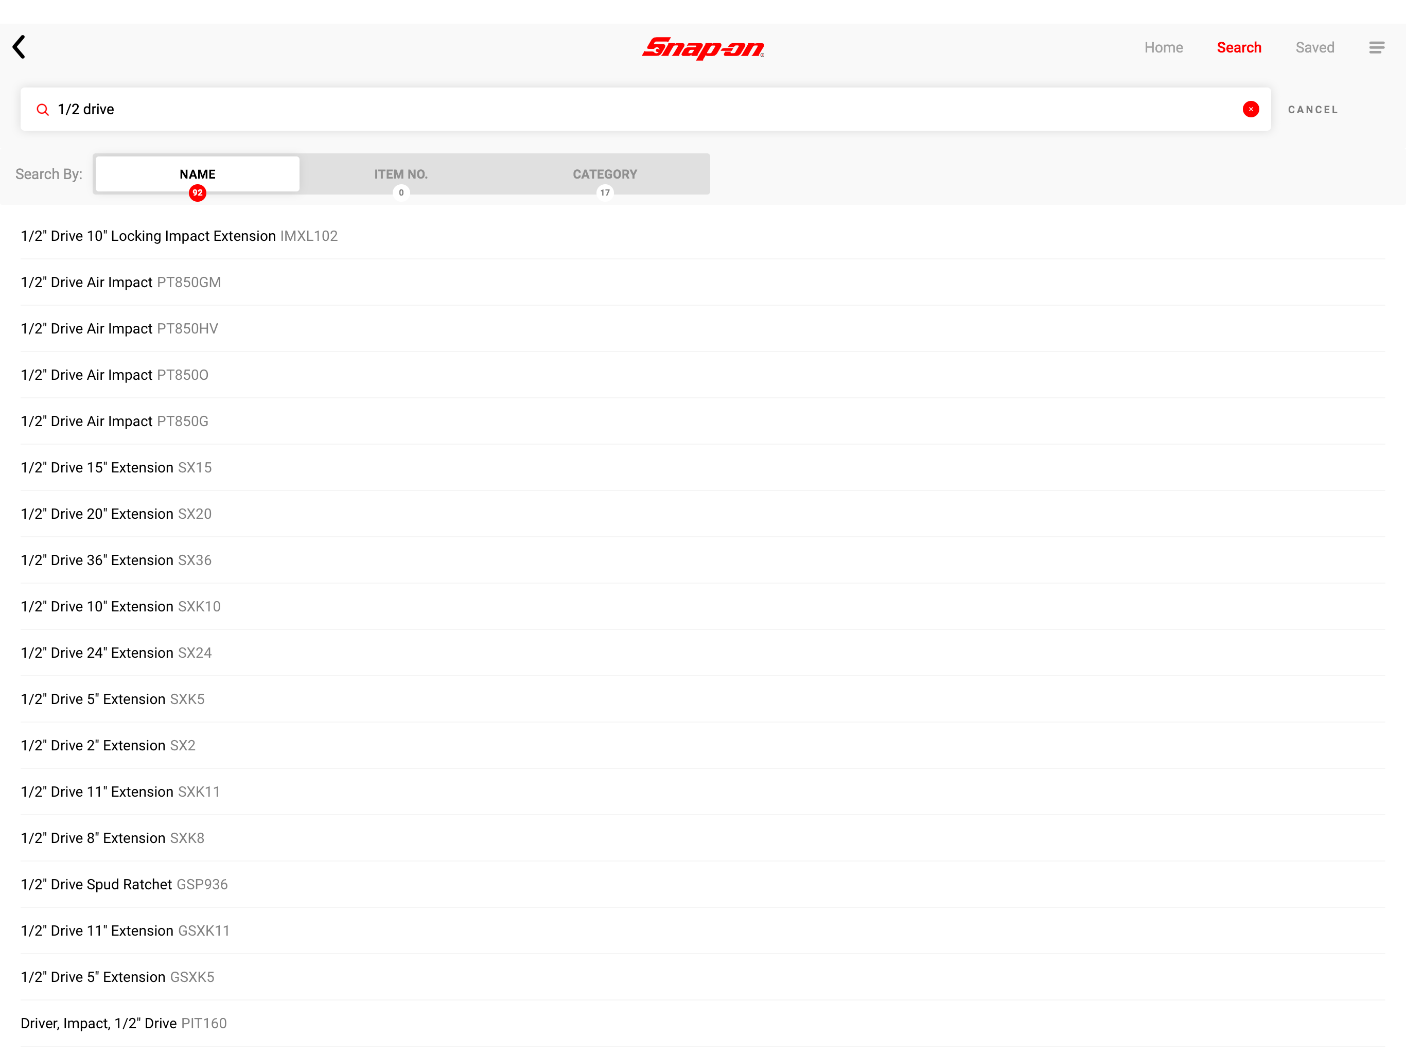The height and width of the screenshot is (1054, 1406).
Task: Click the magnifying glass search icon
Action: click(43, 110)
